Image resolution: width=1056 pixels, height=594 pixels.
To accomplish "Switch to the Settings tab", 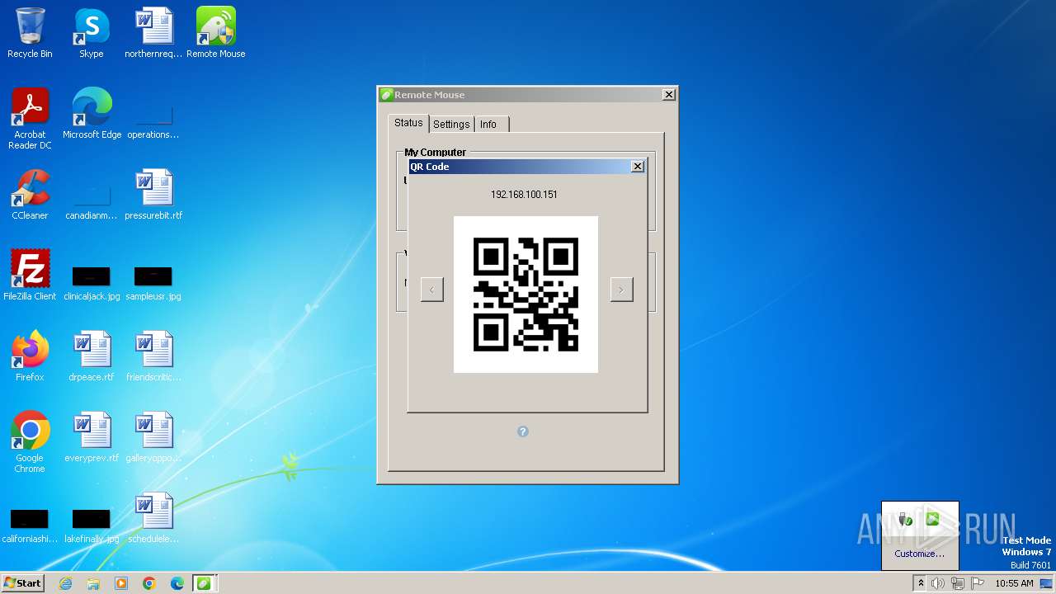I will pos(451,124).
